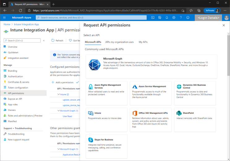Collapse the Intune (2) permissions group
Screen dimensions: 230x161
click(x=58, y=94)
